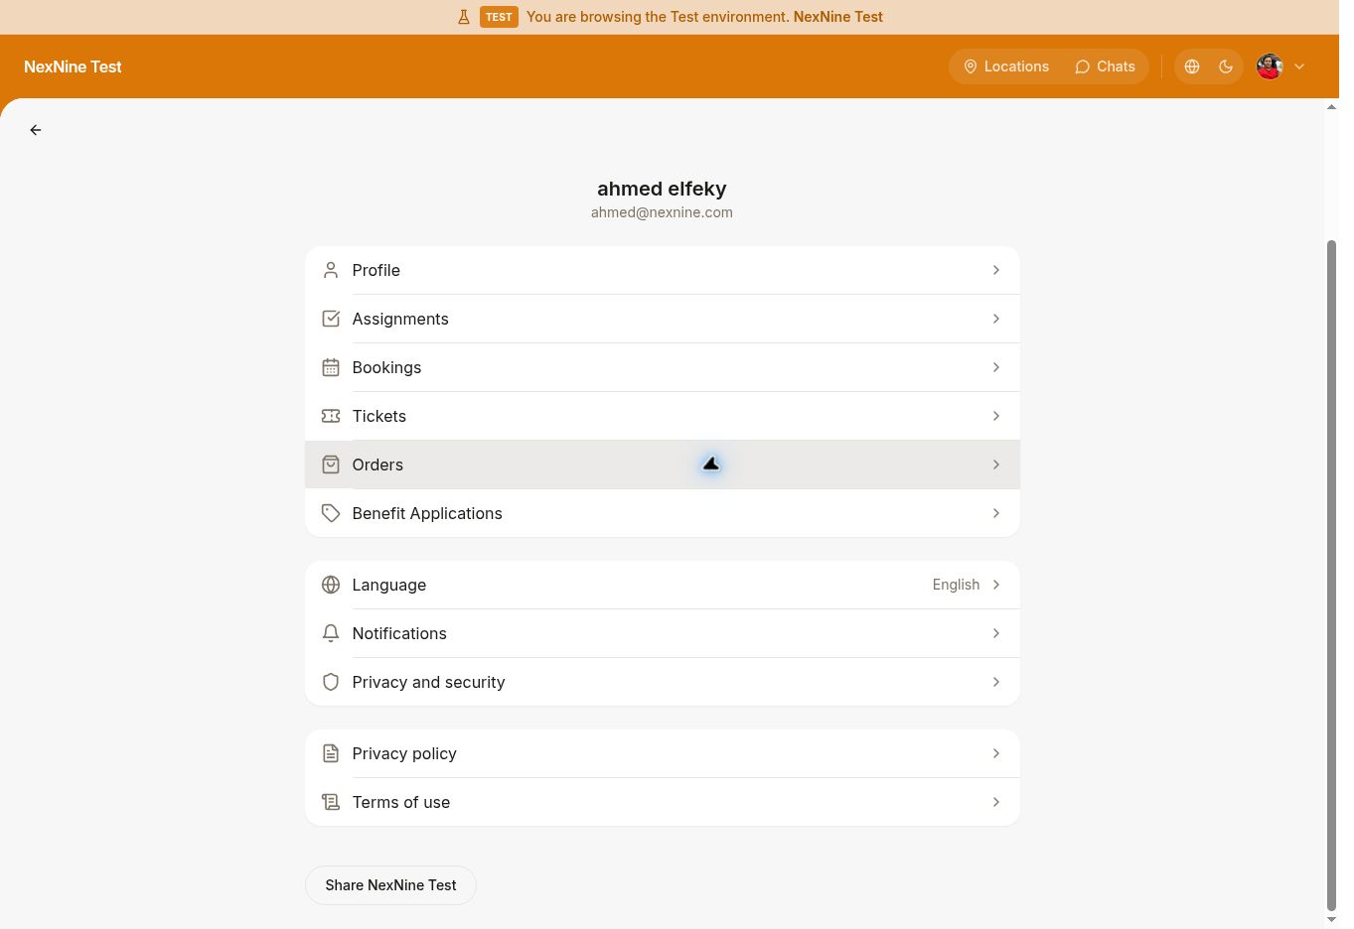This screenshot has height=929, width=1354.
Task: Click the English language value
Action: (956, 585)
